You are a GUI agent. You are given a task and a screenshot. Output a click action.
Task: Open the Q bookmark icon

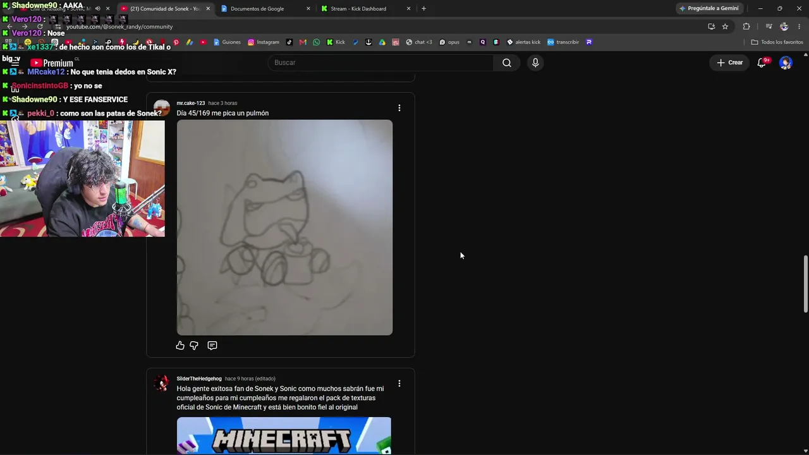click(x=483, y=42)
